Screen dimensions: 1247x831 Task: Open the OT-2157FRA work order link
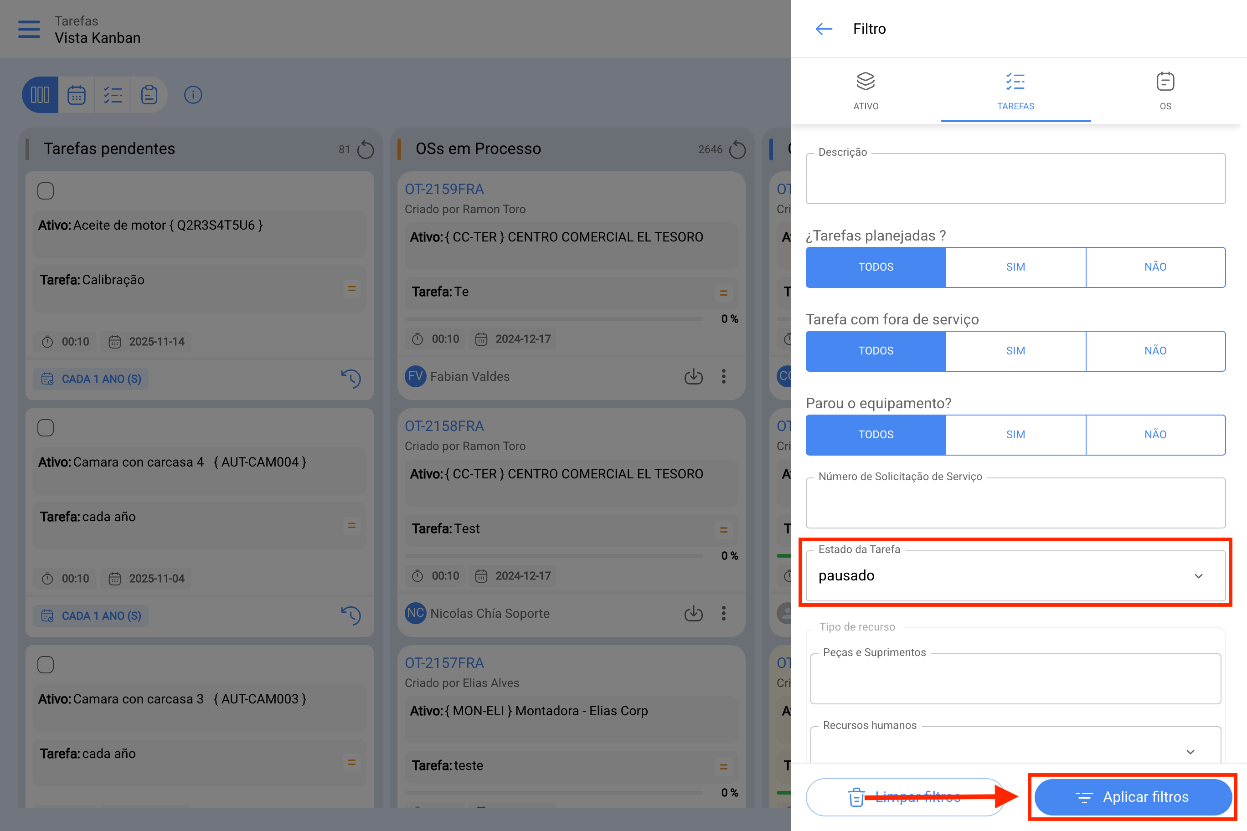click(444, 663)
